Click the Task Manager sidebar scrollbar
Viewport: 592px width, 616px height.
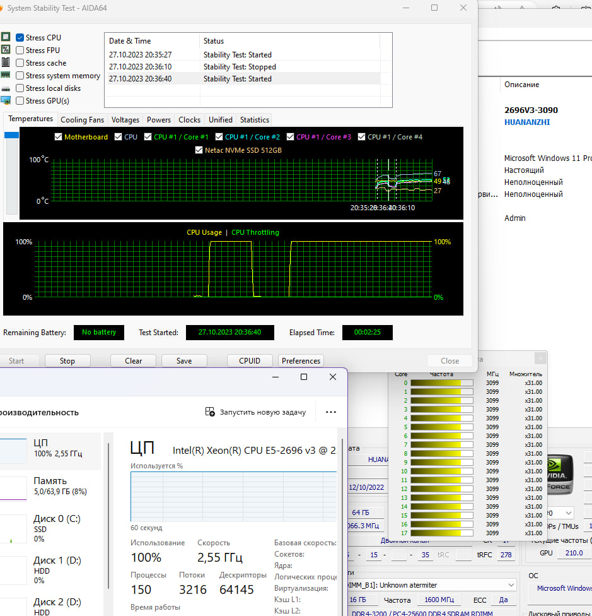pyautogui.click(x=108, y=516)
